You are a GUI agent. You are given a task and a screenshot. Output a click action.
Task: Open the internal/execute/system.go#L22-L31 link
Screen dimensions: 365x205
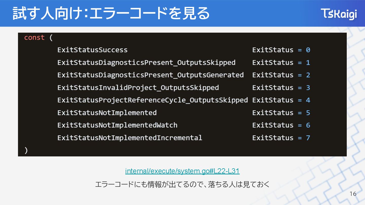(x=182, y=171)
